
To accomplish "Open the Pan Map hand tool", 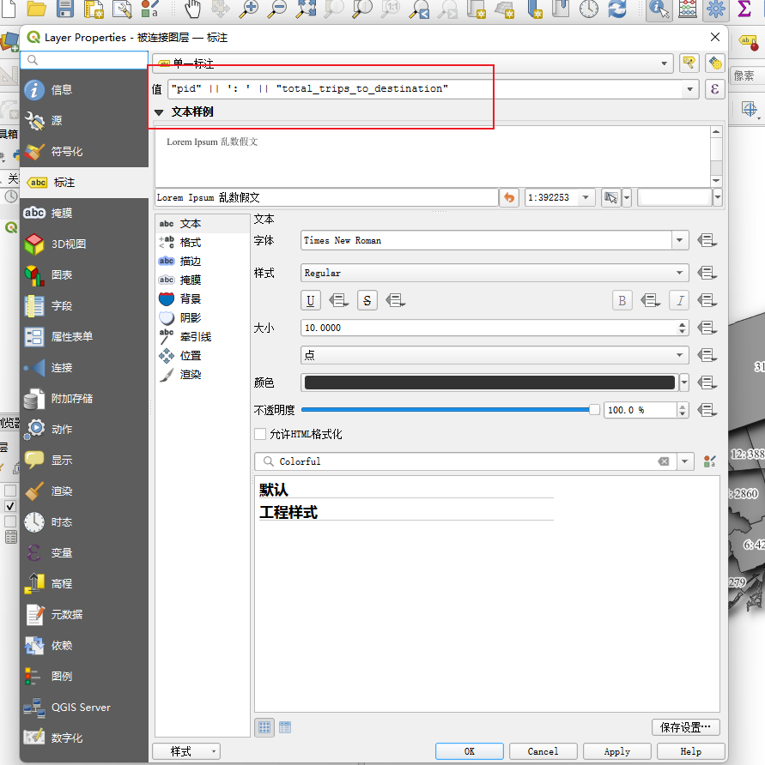I will (192, 9).
